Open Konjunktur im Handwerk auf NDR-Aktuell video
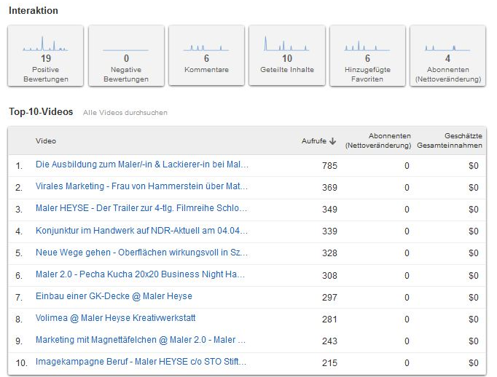This screenshot has height=377, width=497. click(141, 231)
